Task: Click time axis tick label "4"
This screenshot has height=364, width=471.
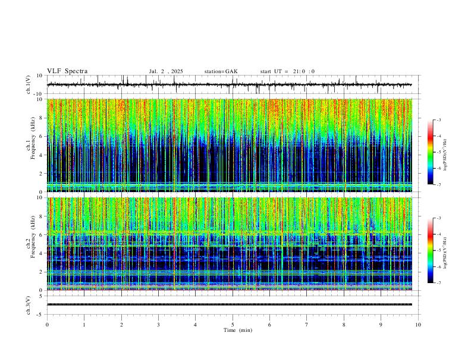Action: click(196, 325)
